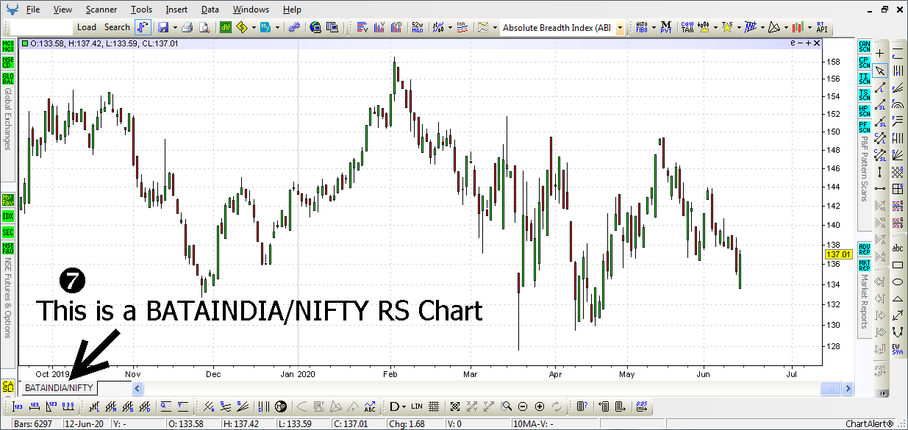This screenshot has height=430, width=908.
Task: Open the Help menu
Action: 292,10
